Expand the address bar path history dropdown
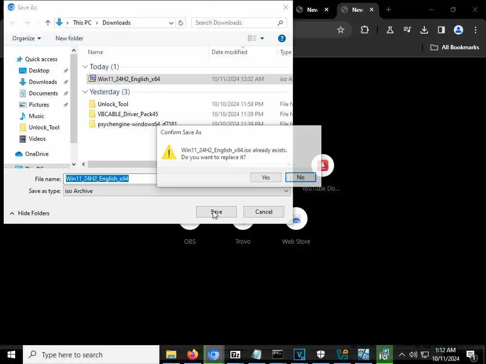Viewport: 486px width, 364px height. [171, 23]
